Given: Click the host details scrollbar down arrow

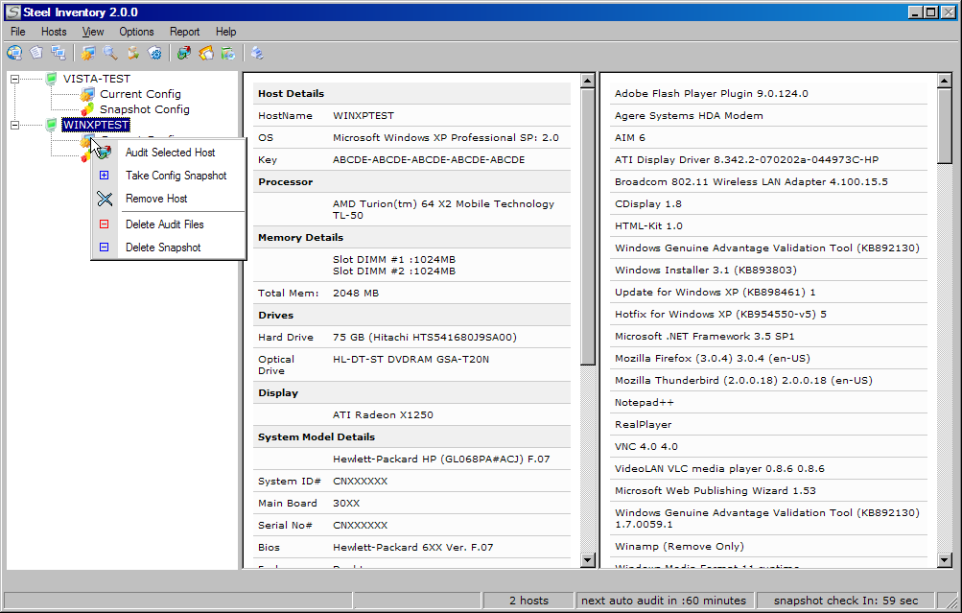Looking at the screenshot, I should click(x=588, y=560).
